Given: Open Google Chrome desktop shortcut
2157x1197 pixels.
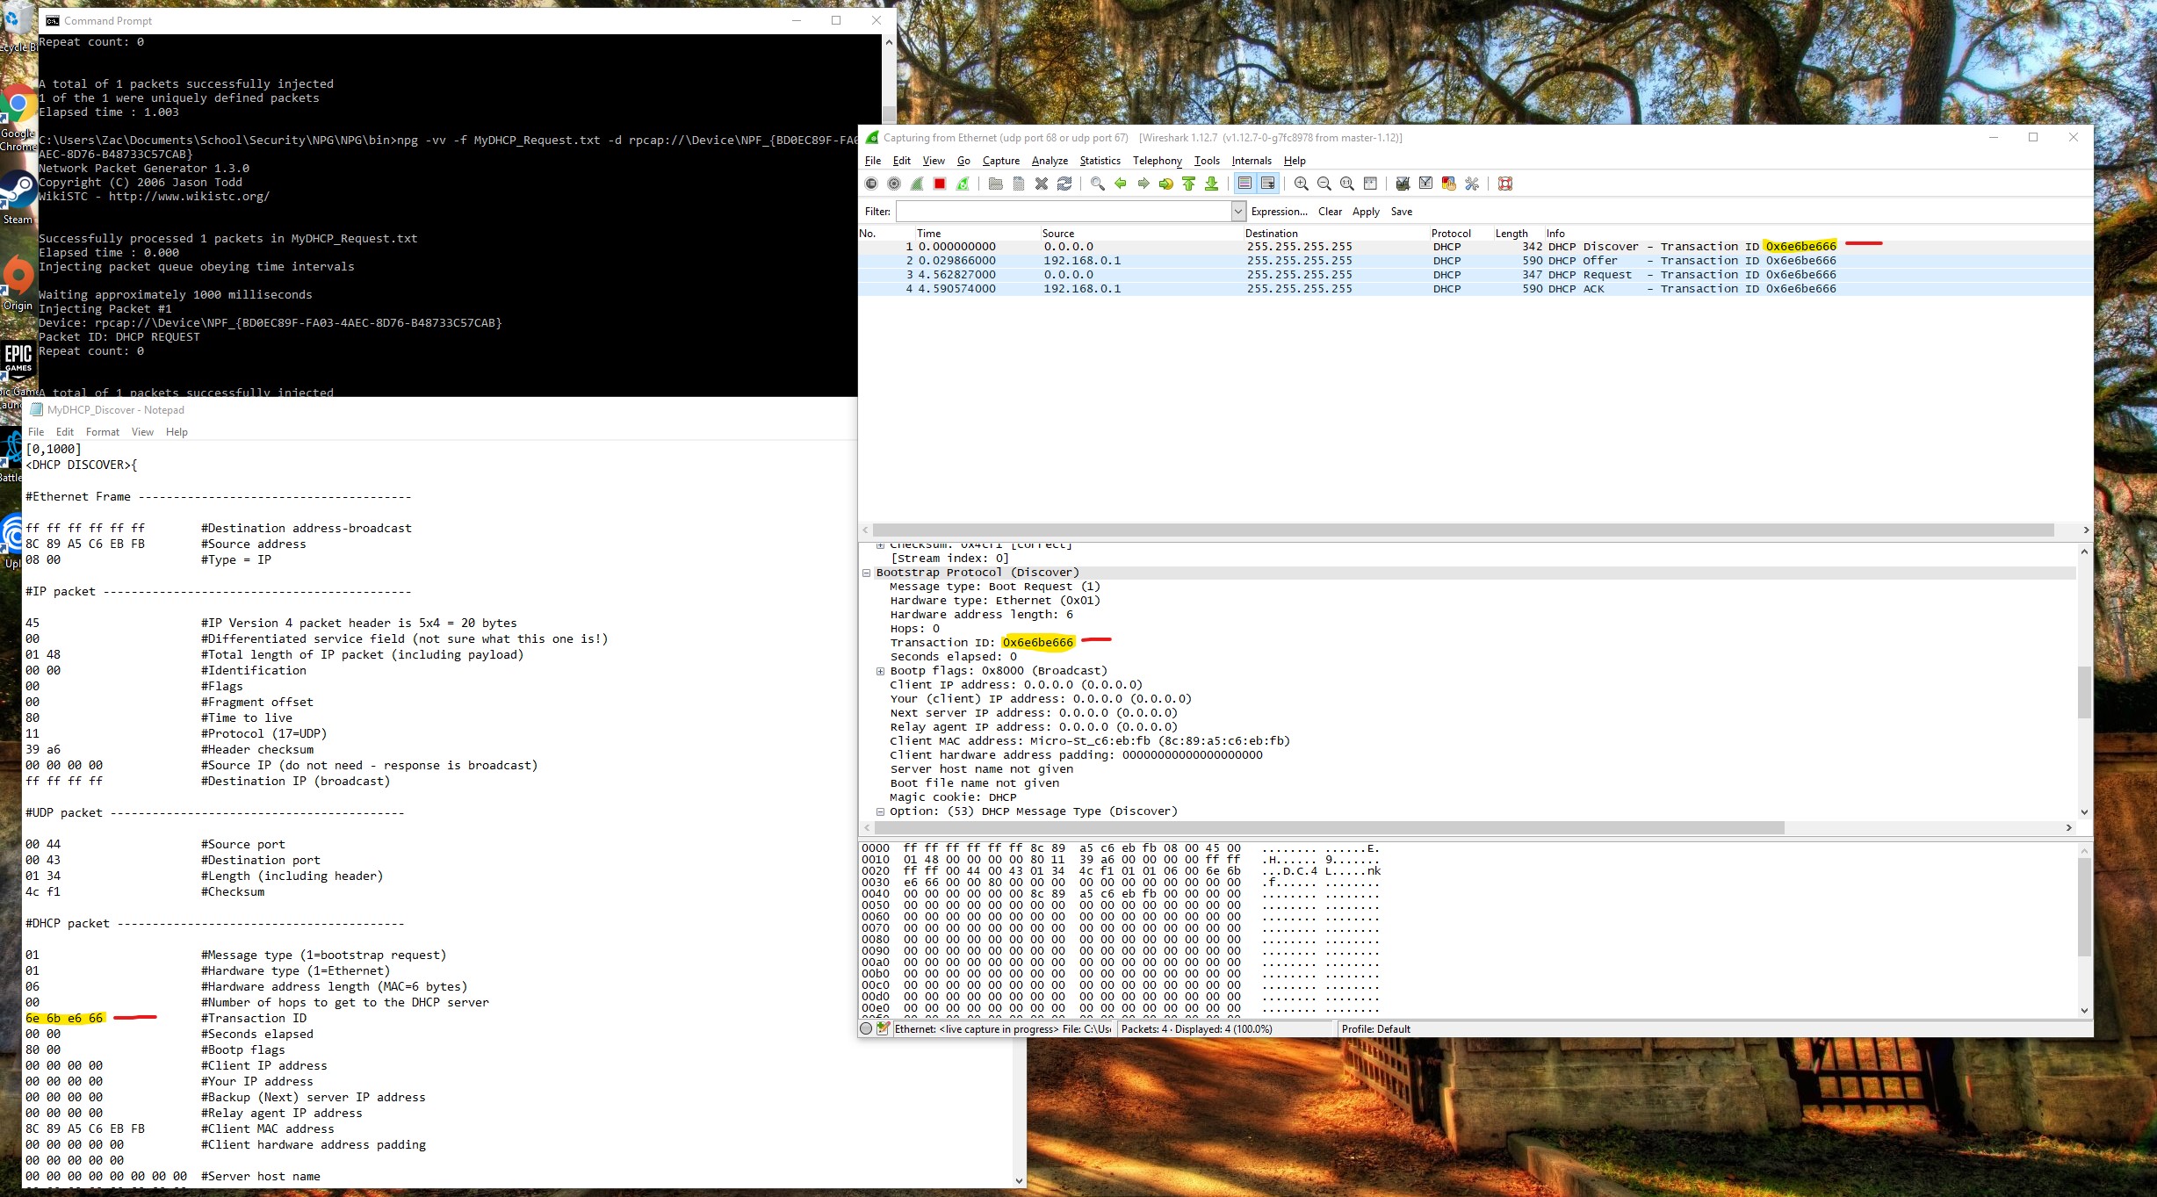Looking at the screenshot, I should tap(18, 119).
